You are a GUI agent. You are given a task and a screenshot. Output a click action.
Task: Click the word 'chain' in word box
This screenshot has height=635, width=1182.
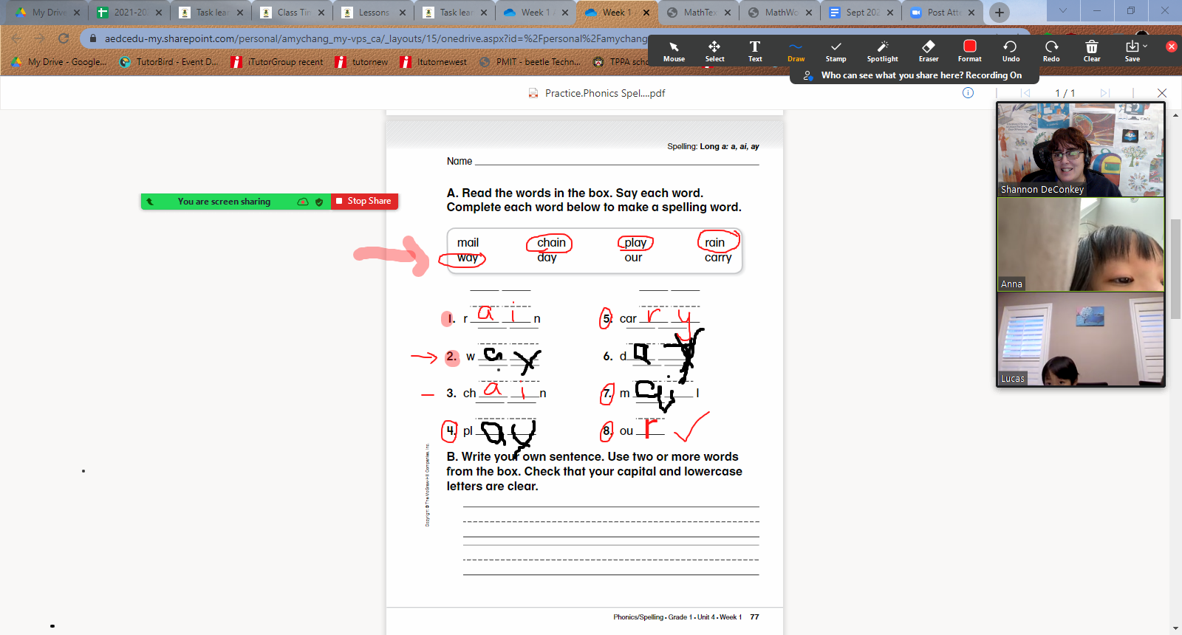pos(551,242)
